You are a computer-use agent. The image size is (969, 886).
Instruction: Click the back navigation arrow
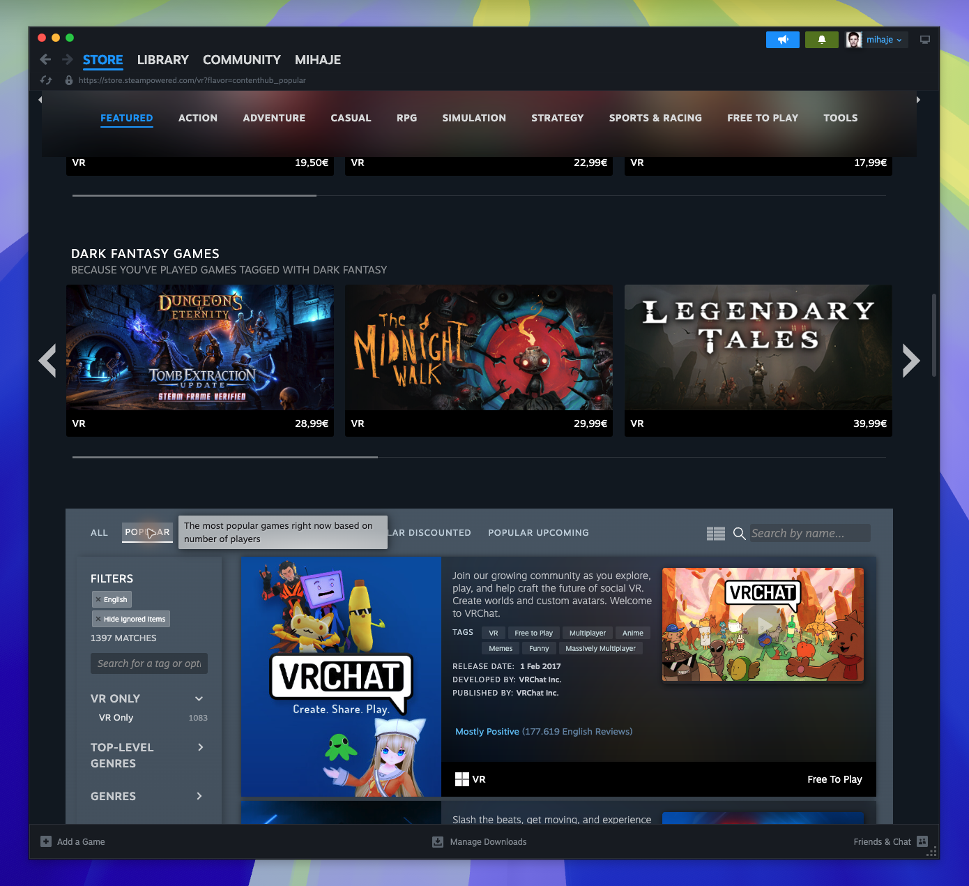tap(45, 59)
